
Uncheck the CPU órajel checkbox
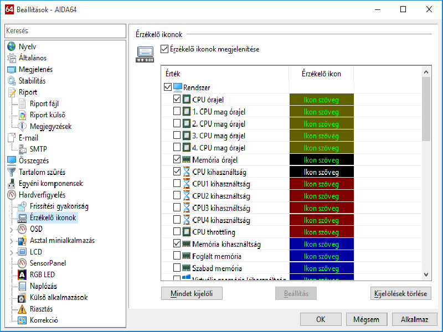coord(177,99)
